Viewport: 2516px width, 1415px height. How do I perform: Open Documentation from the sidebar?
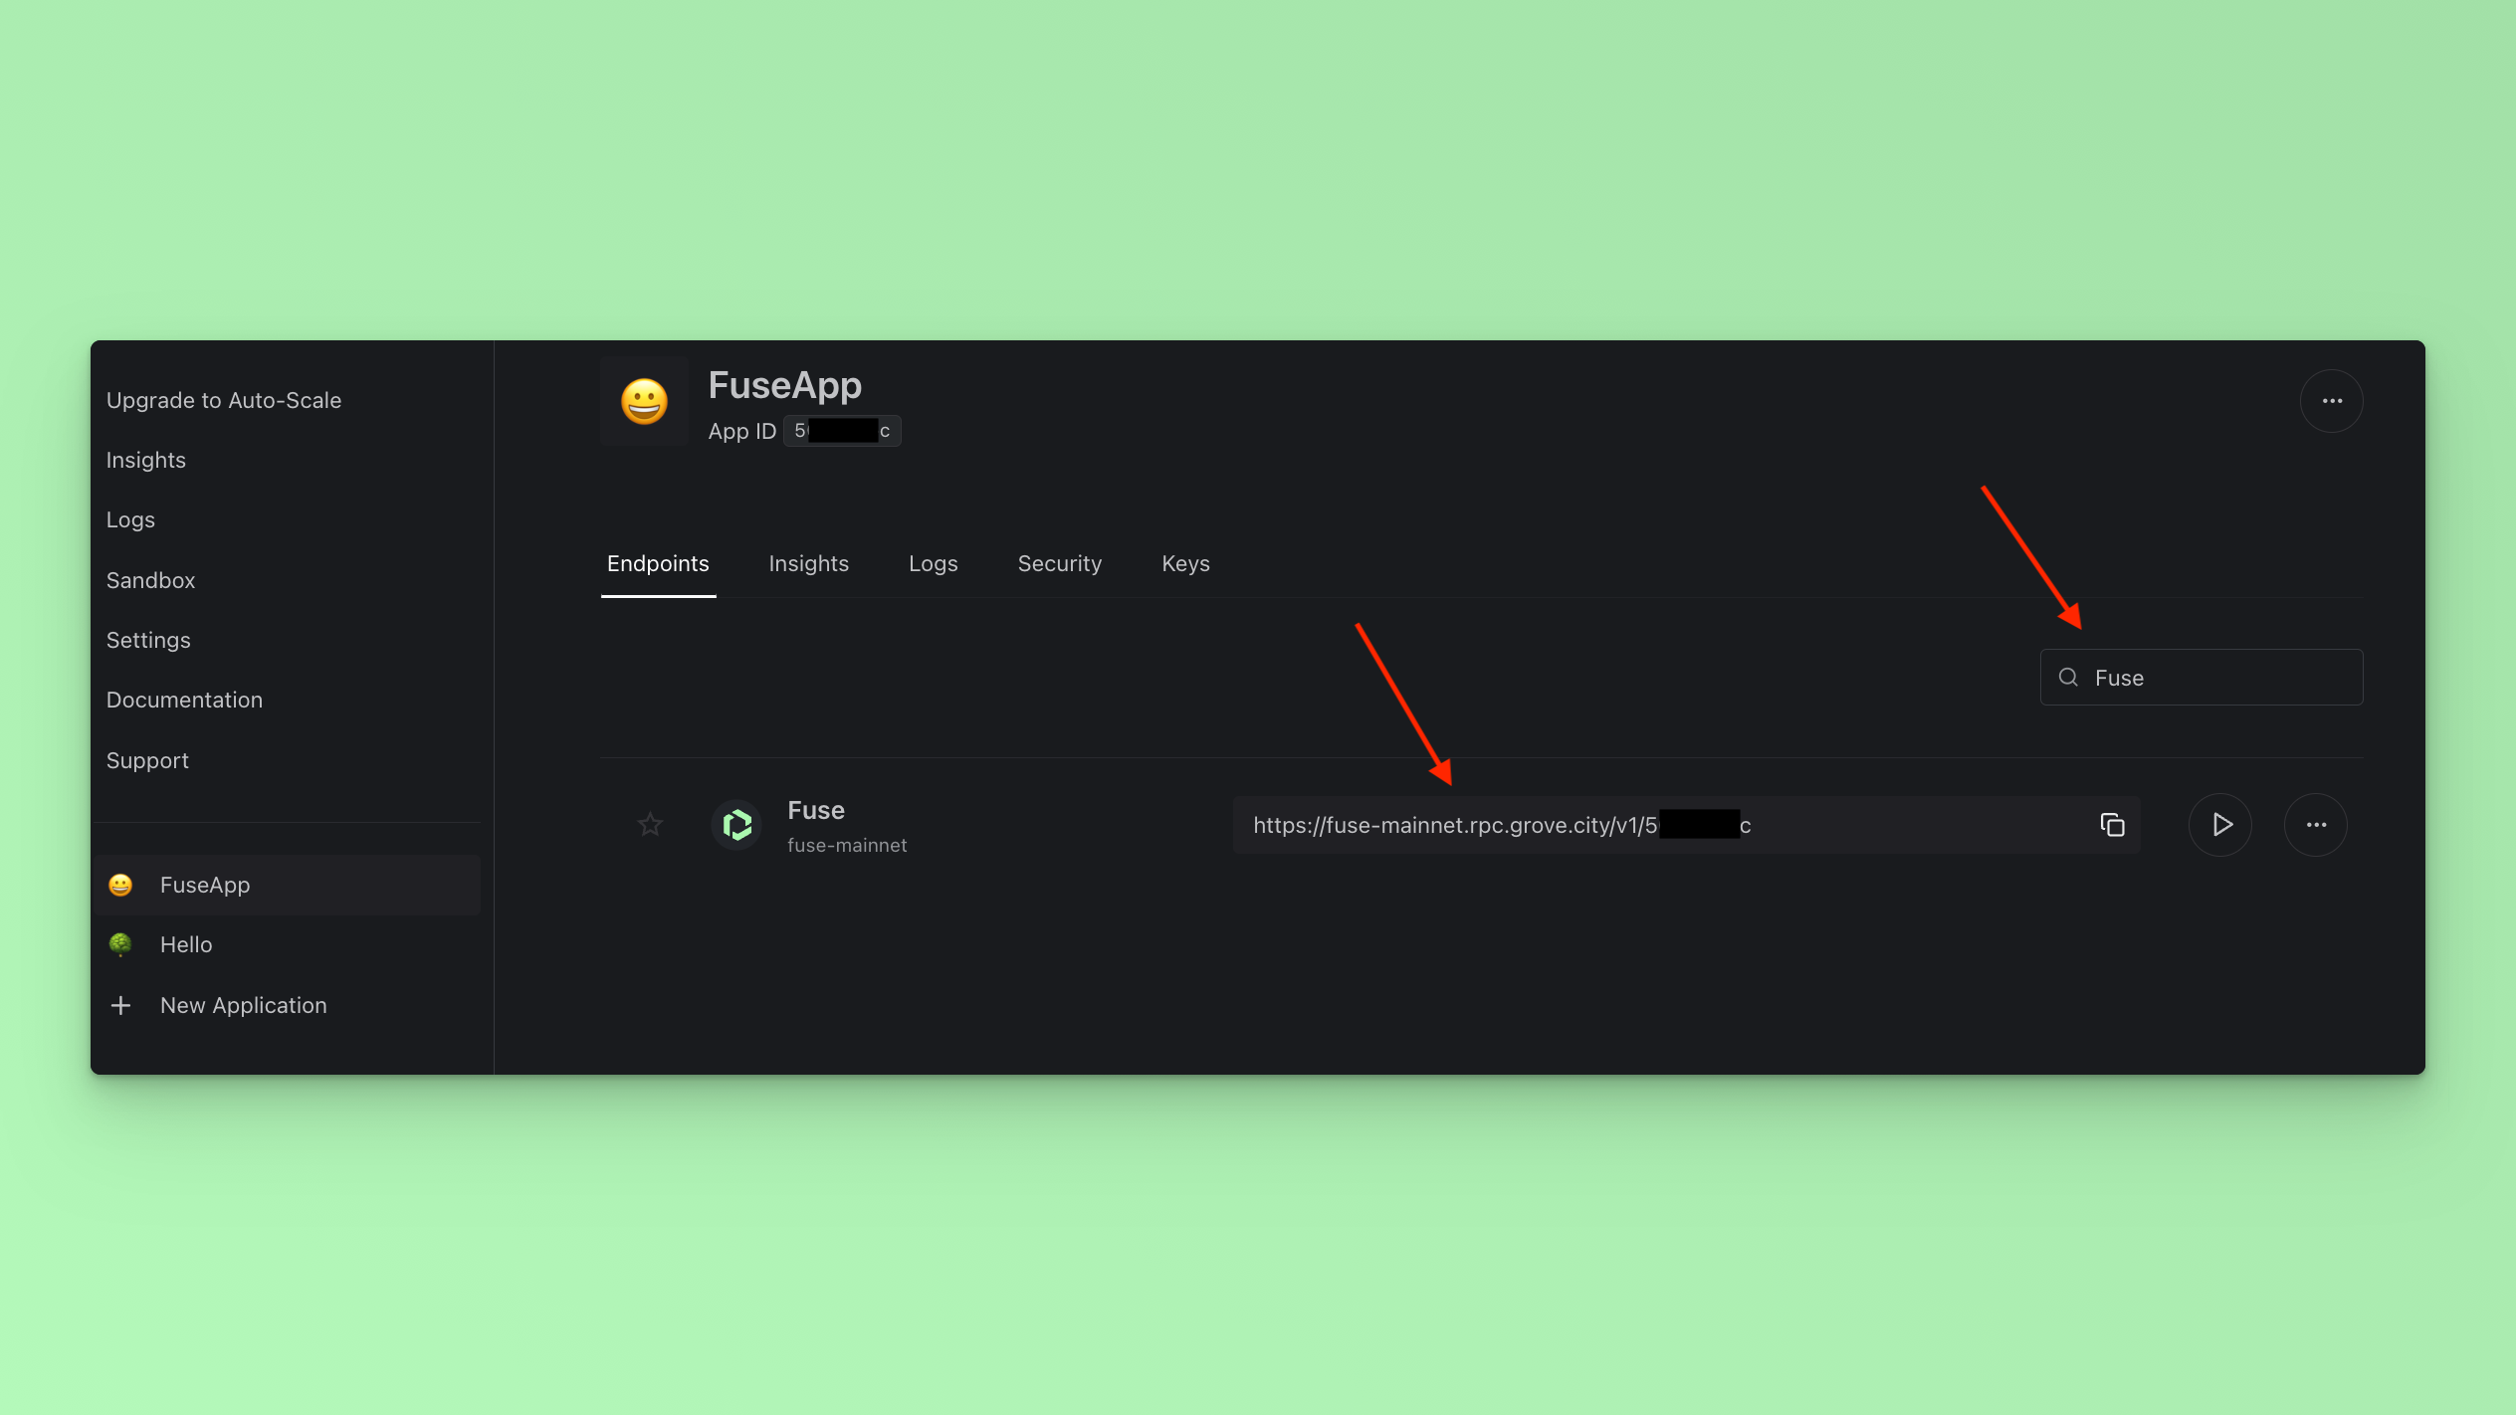point(184,700)
